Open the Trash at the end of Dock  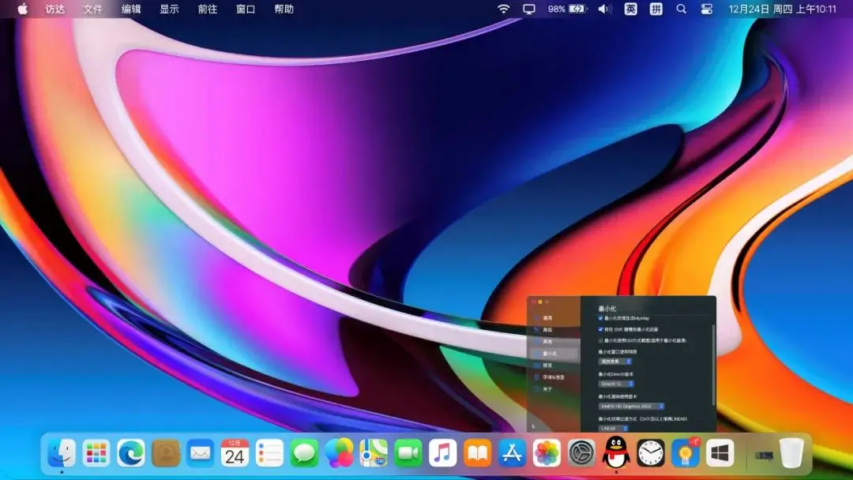click(791, 454)
